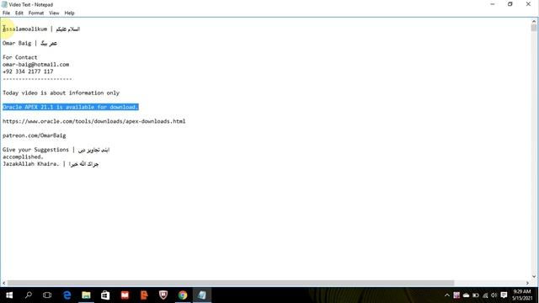Click the vertical scrollbar up arrow

pyautogui.click(x=533, y=21)
